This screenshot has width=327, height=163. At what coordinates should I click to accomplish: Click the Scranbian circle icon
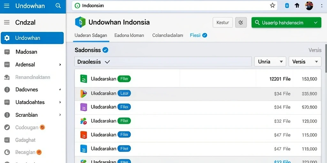tap(7, 115)
